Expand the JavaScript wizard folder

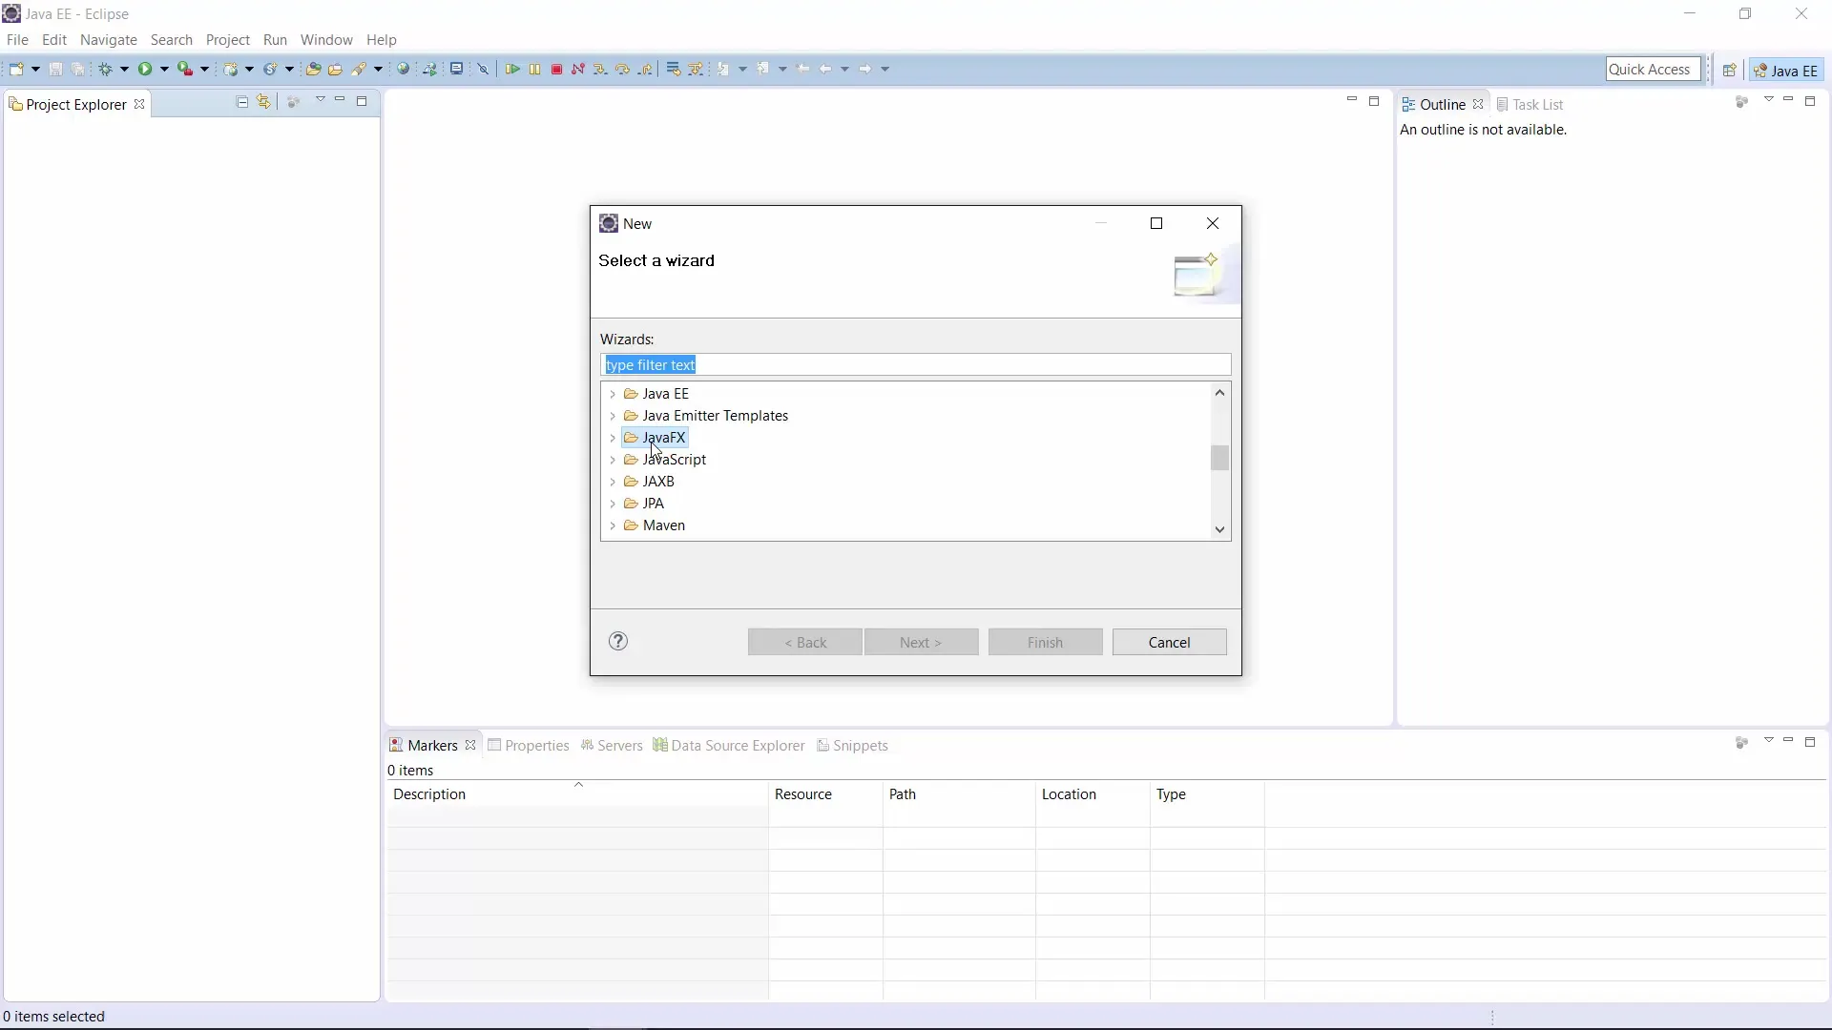[613, 460]
